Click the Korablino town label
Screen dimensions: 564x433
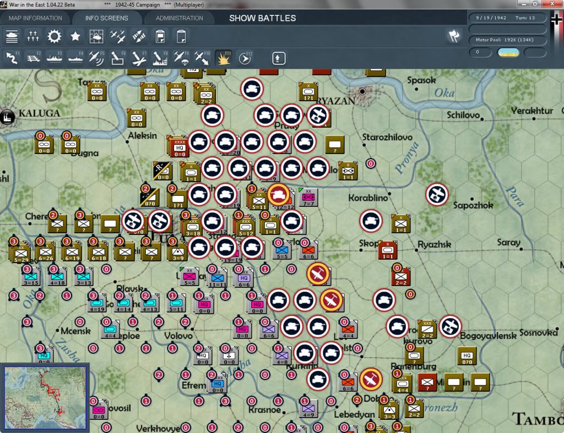click(x=368, y=198)
